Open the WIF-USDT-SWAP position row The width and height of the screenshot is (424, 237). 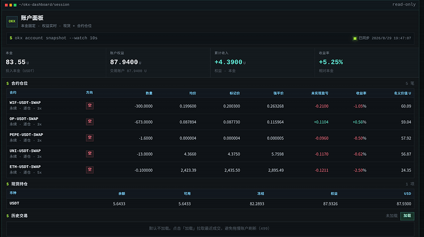[210, 106]
